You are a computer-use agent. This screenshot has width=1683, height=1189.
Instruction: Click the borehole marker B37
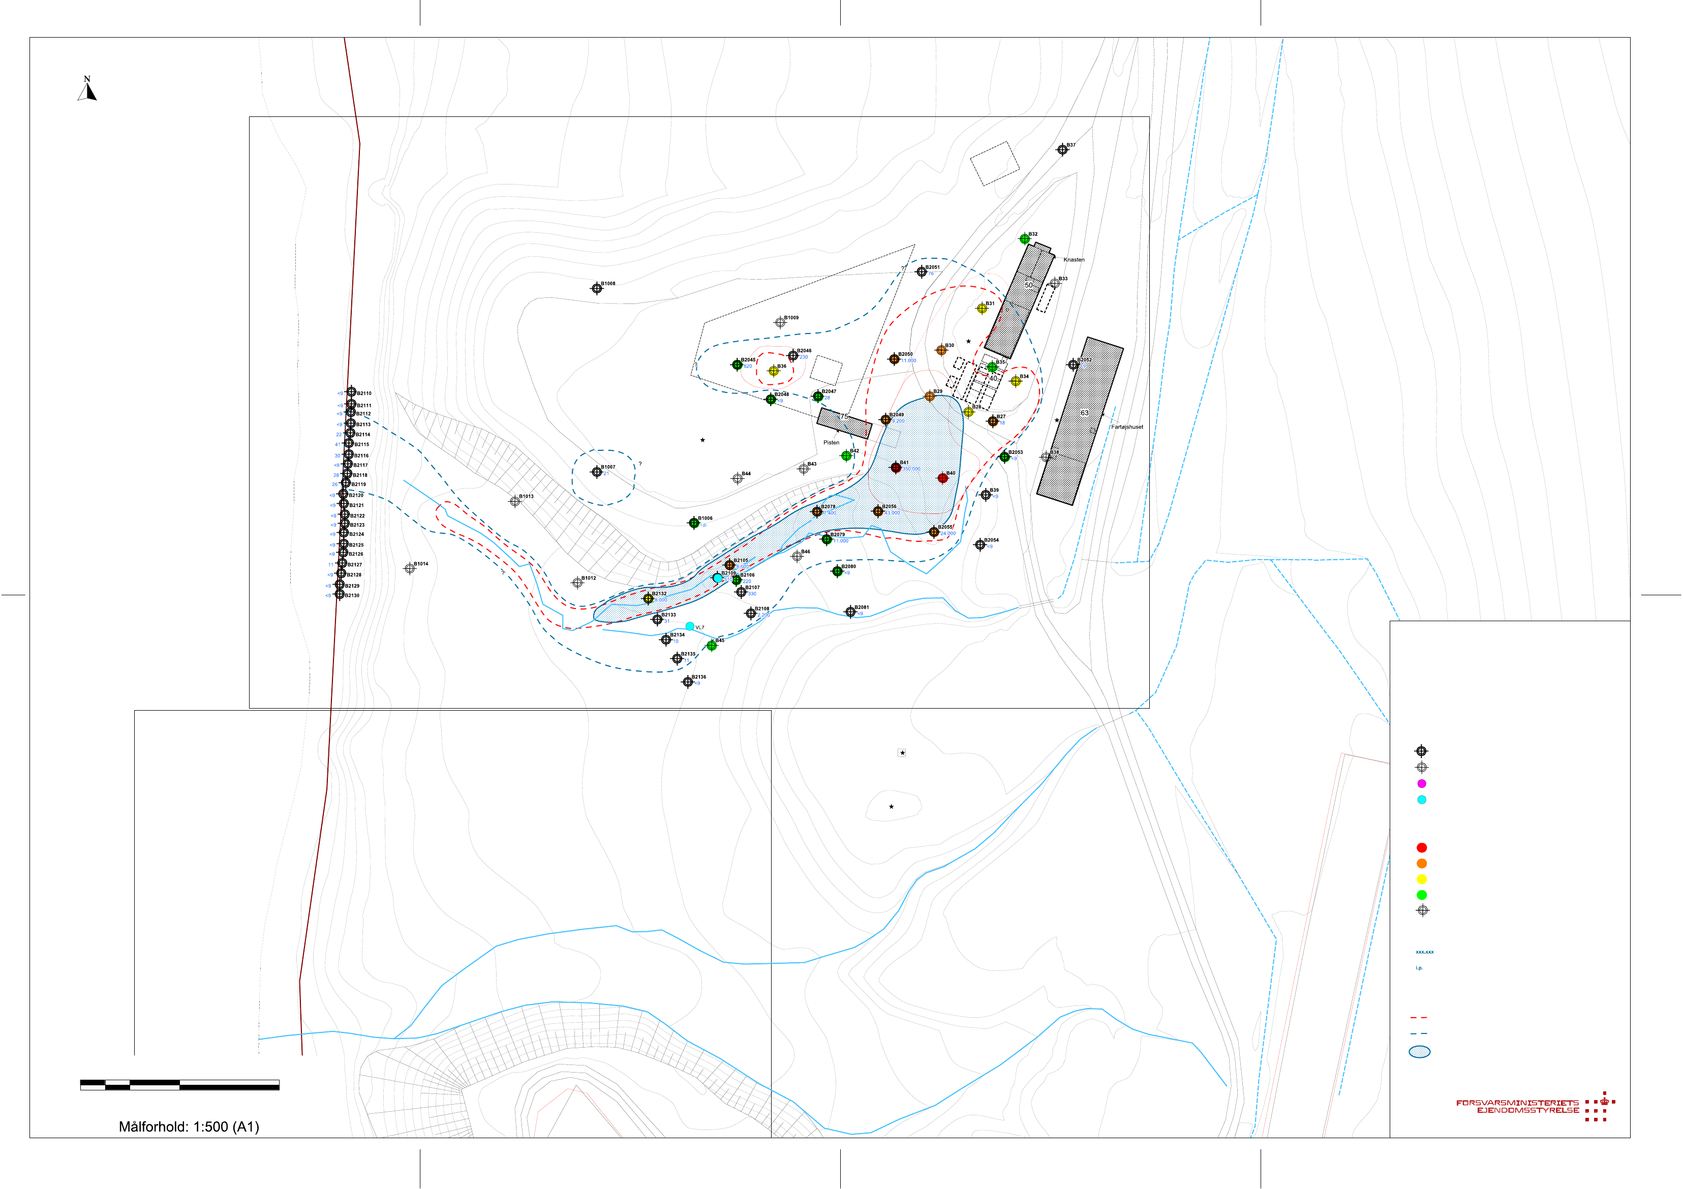(x=1062, y=150)
